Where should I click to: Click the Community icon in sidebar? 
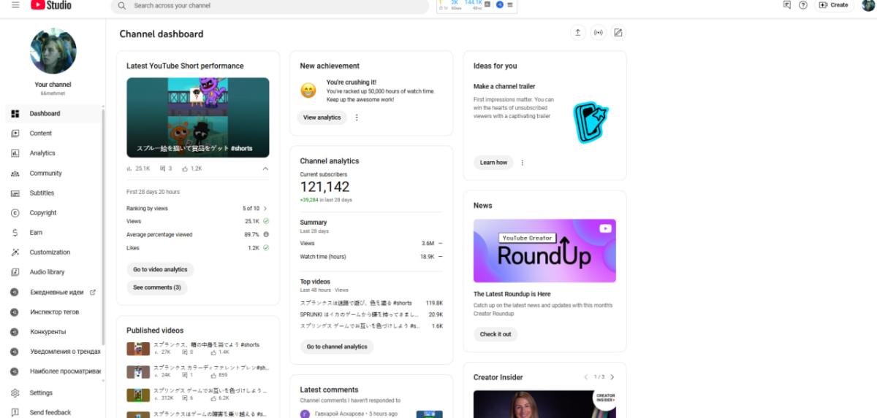point(15,174)
